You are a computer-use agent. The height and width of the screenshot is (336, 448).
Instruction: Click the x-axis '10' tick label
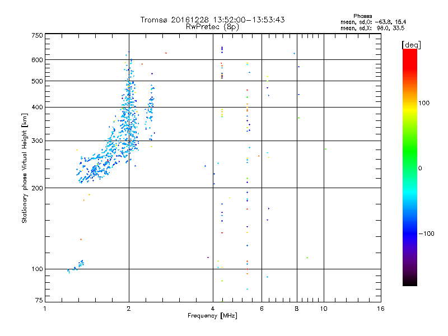pyautogui.click(x=324, y=309)
